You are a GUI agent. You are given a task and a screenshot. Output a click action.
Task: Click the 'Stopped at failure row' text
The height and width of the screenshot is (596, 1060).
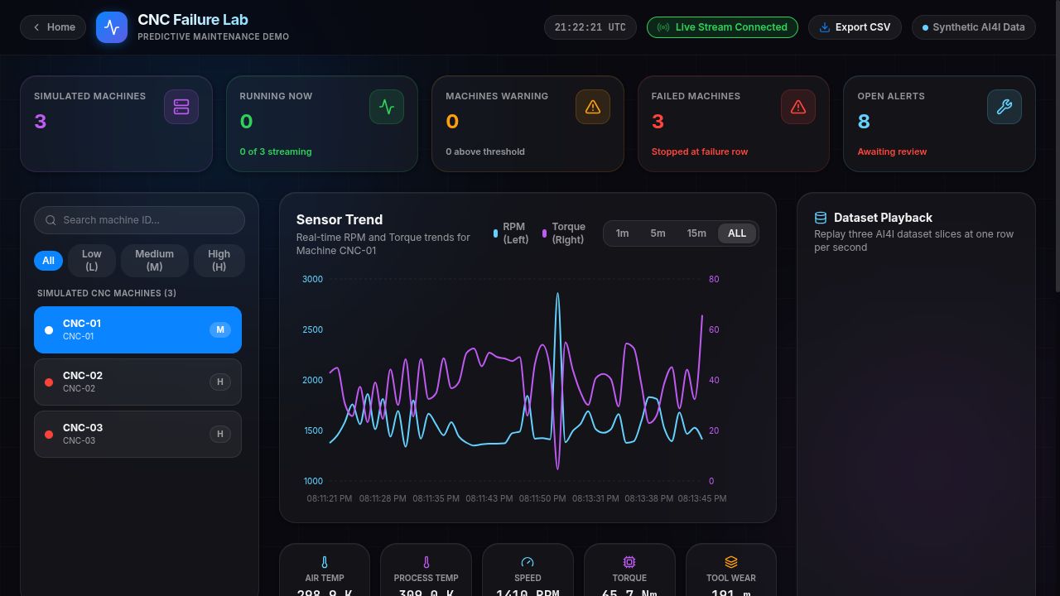(700, 151)
